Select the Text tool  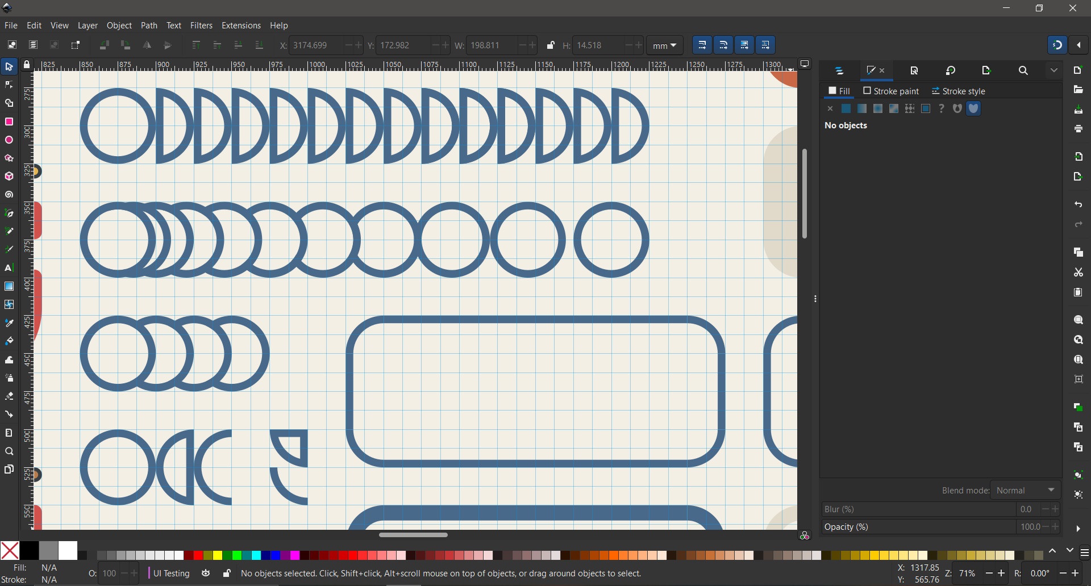point(9,268)
